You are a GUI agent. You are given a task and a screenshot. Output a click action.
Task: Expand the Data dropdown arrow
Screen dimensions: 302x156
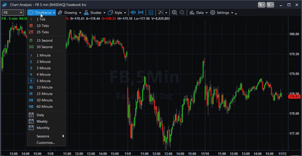point(206,13)
